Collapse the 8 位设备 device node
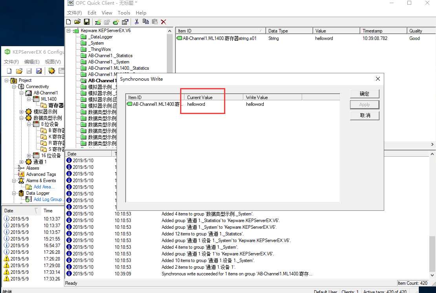 click(29, 124)
